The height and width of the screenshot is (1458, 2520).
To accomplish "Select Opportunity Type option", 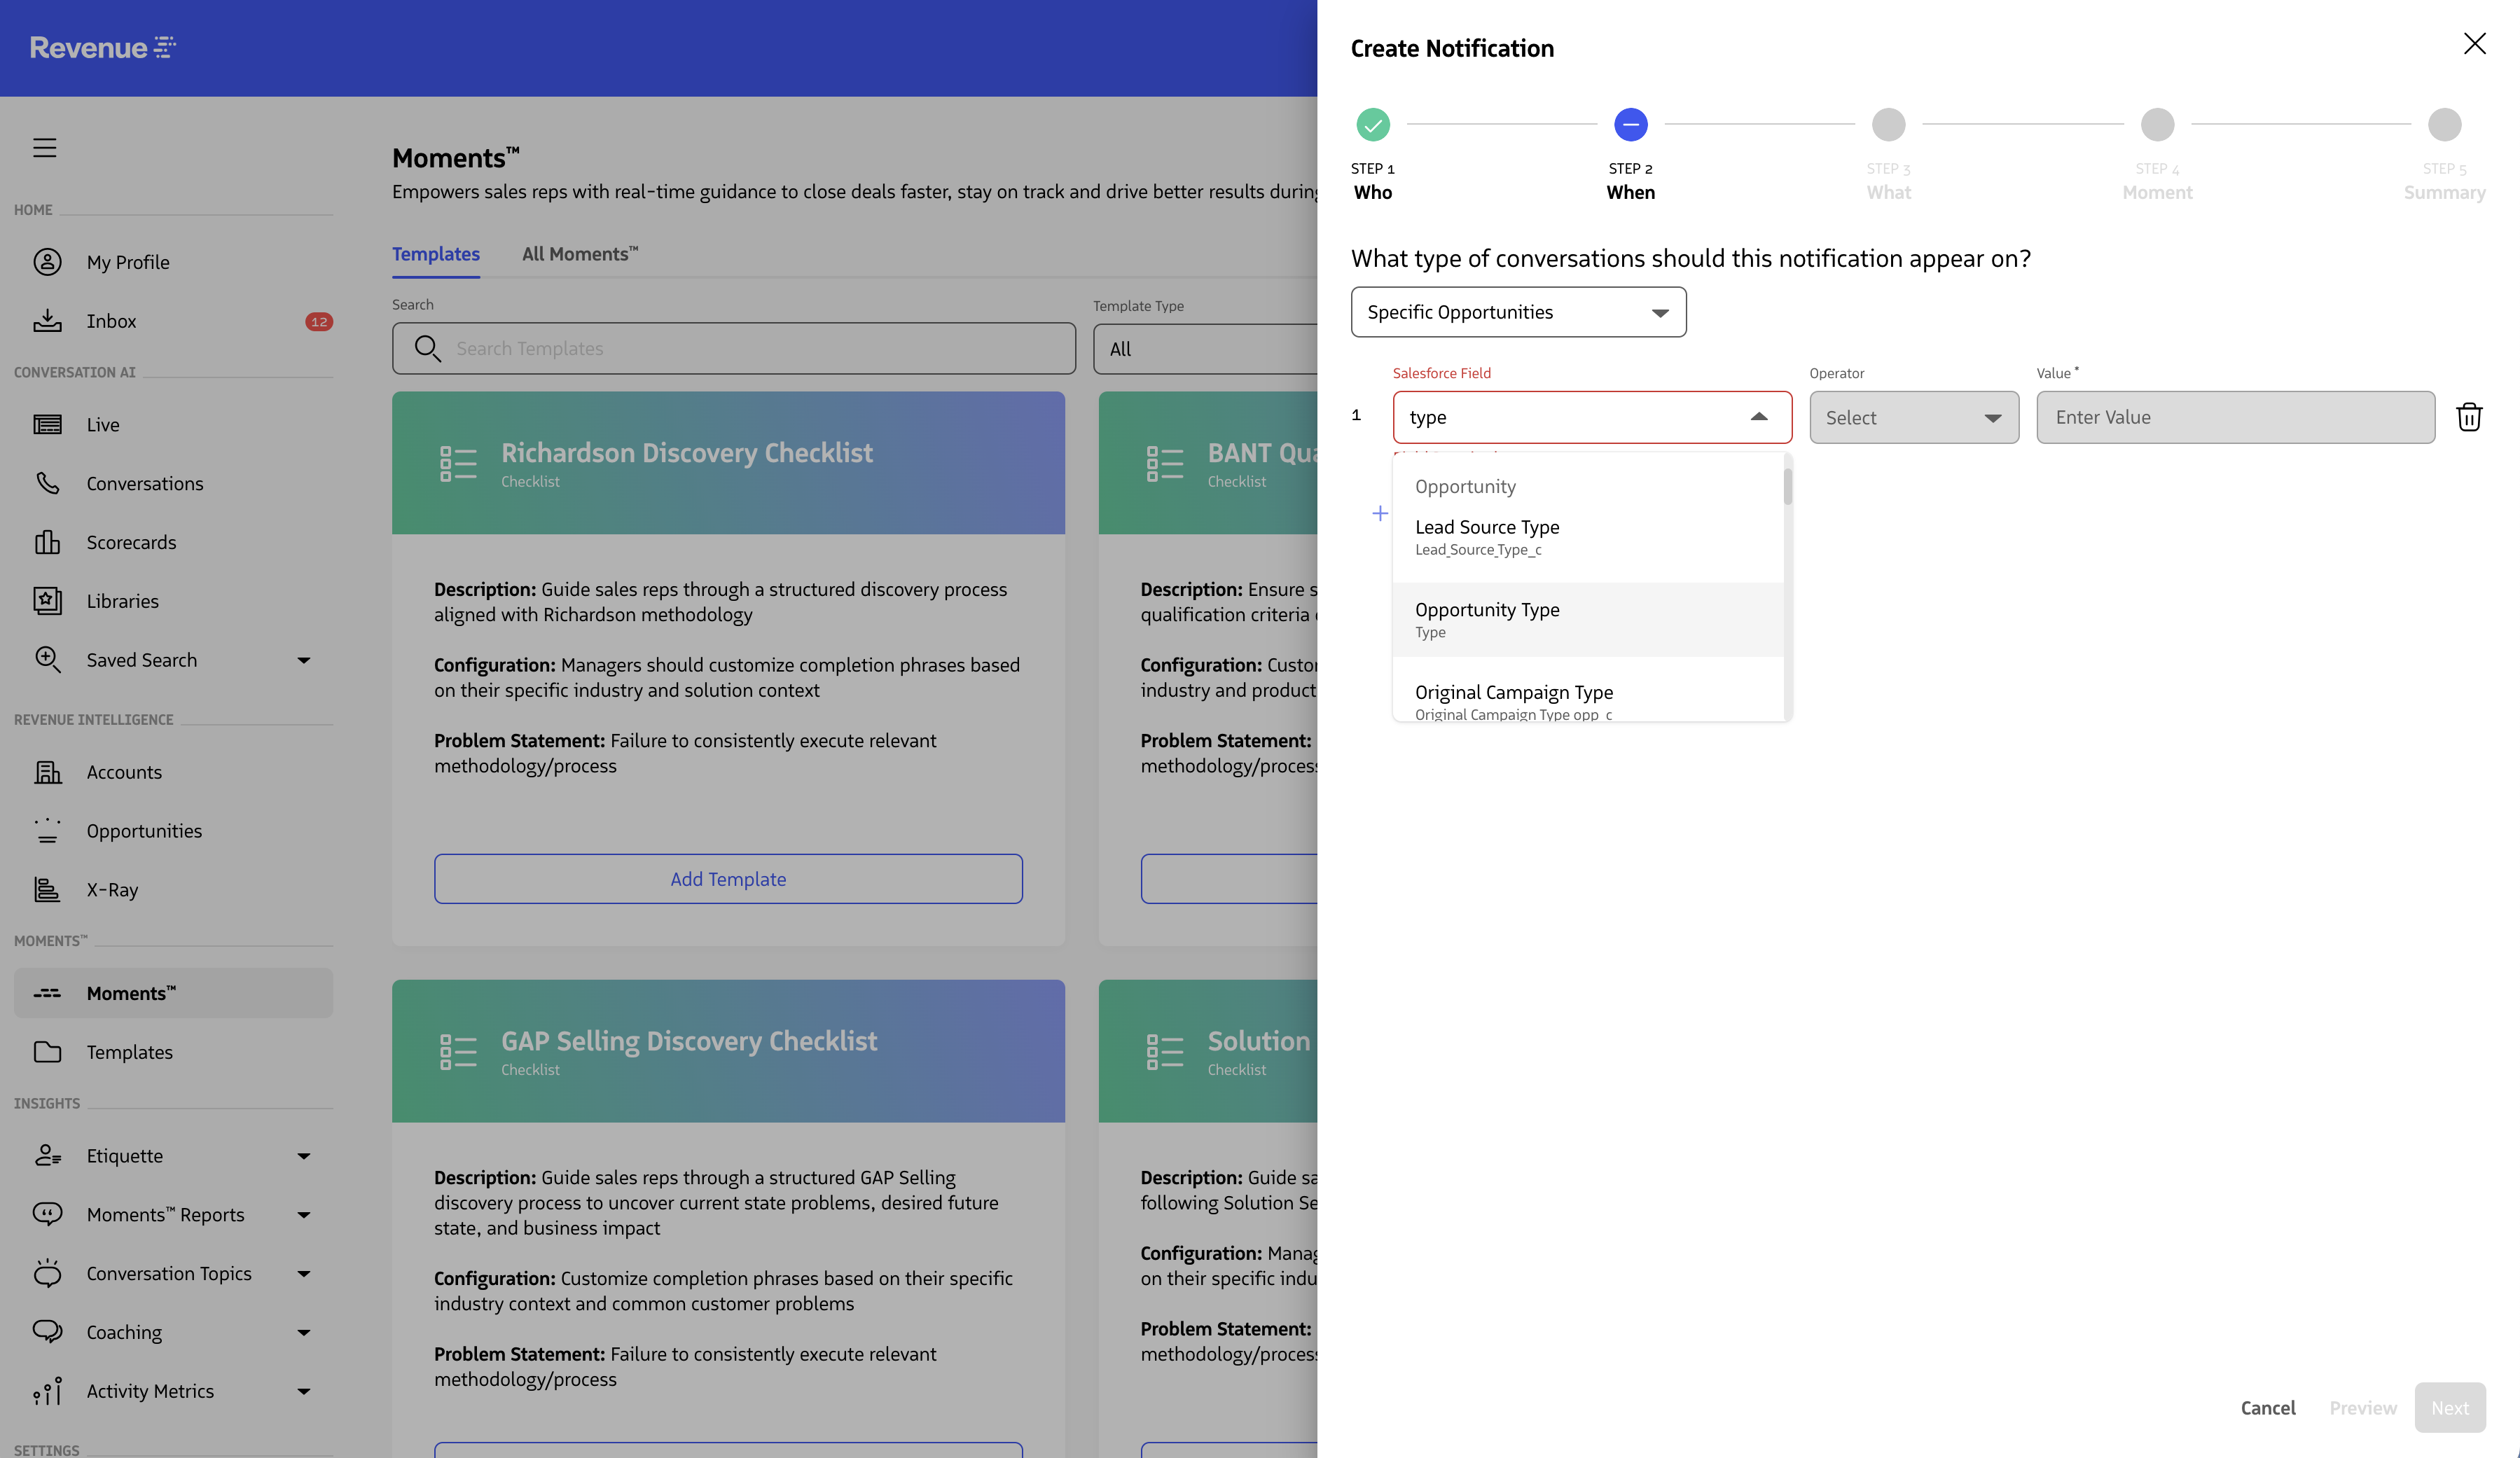I will tap(1588, 620).
